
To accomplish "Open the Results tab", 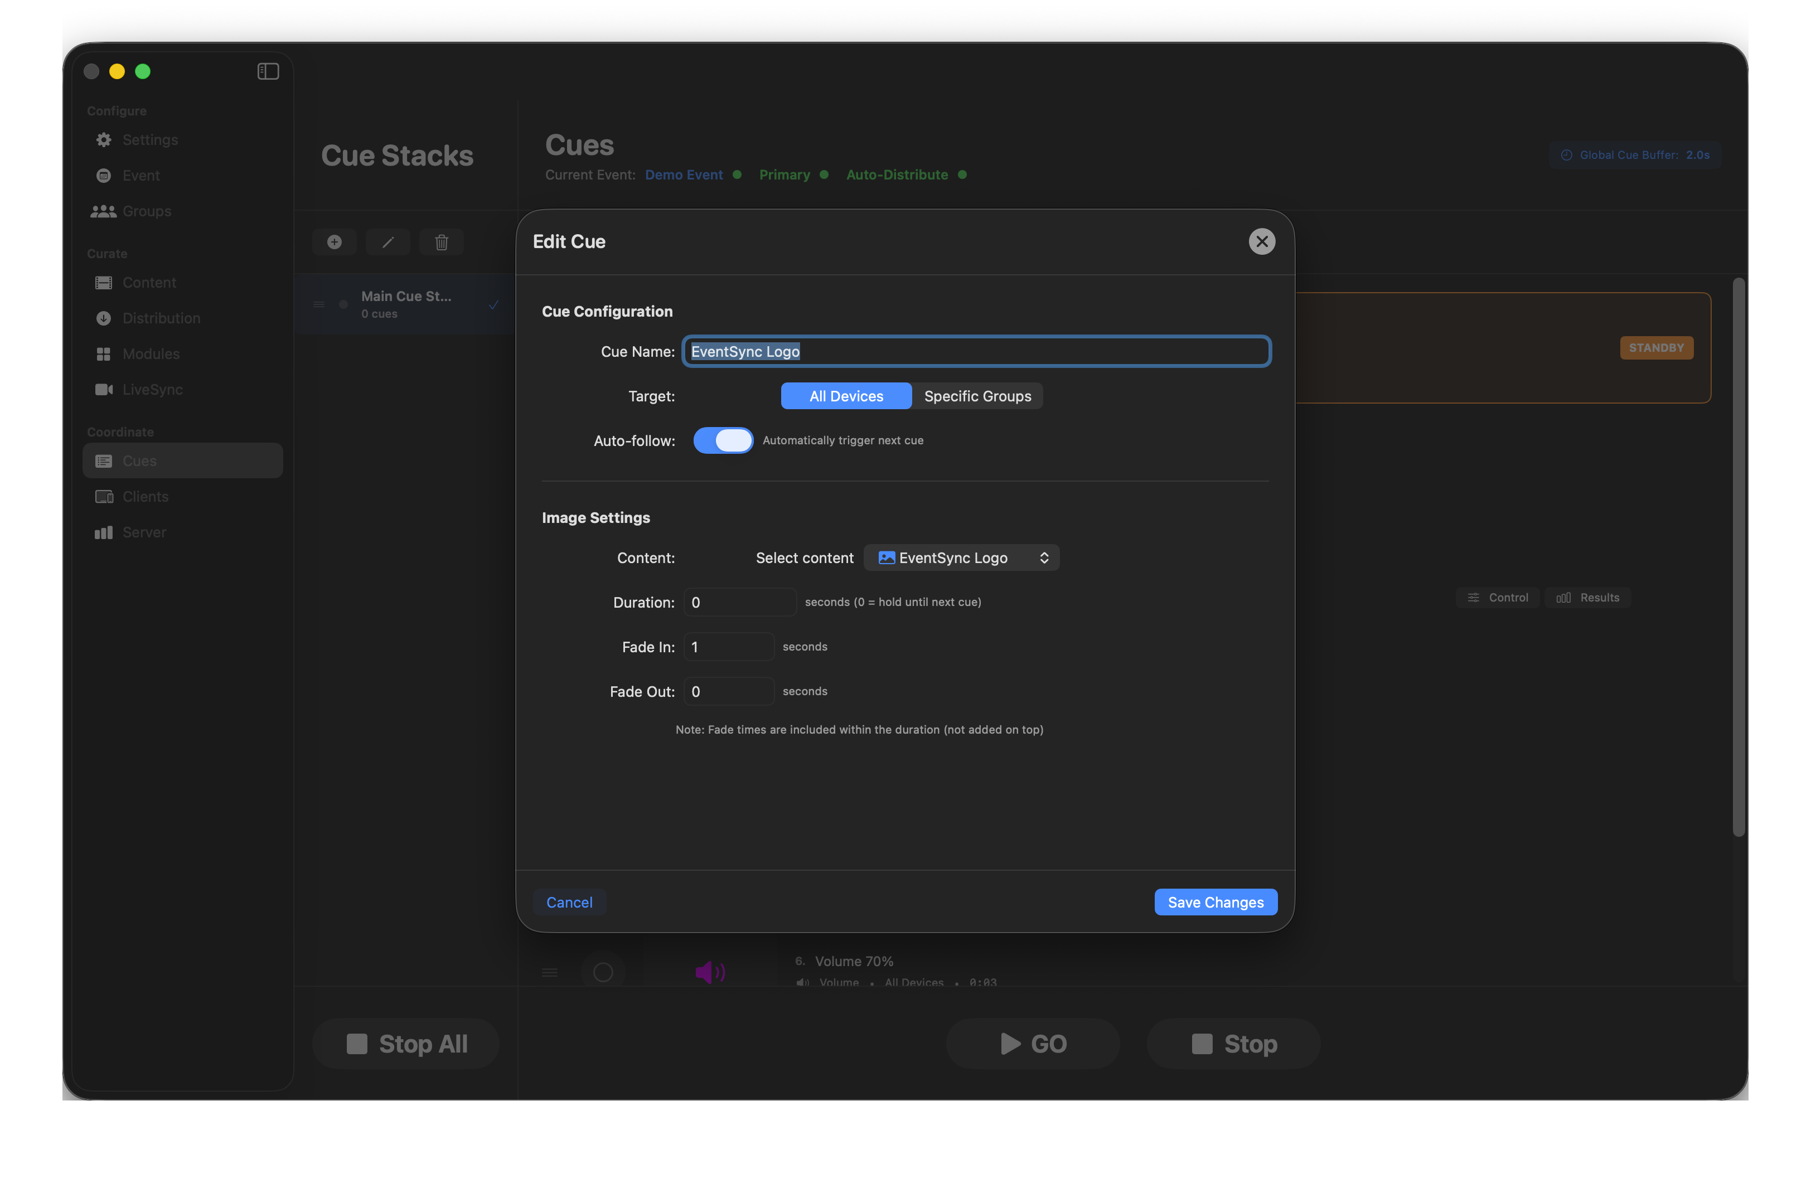I will pos(1587,598).
